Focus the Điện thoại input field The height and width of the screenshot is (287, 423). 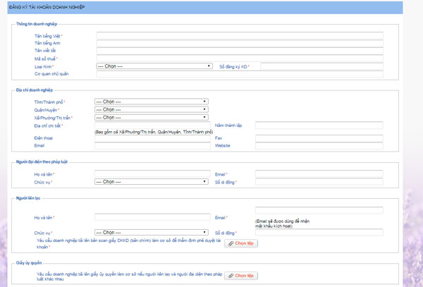pos(152,138)
